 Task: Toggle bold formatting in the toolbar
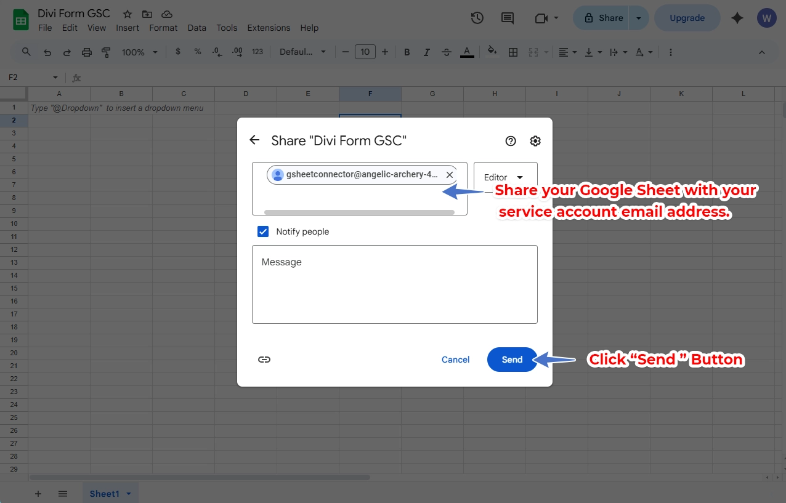click(407, 52)
